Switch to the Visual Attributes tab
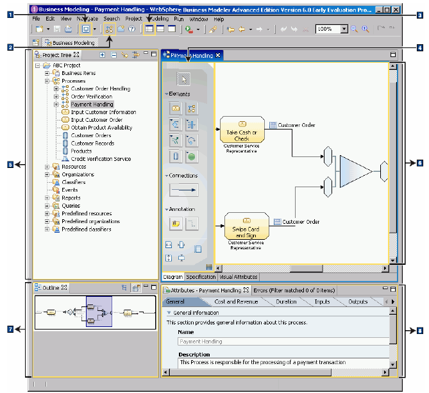Screen dimensions: 429x393 (x=239, y=277)
